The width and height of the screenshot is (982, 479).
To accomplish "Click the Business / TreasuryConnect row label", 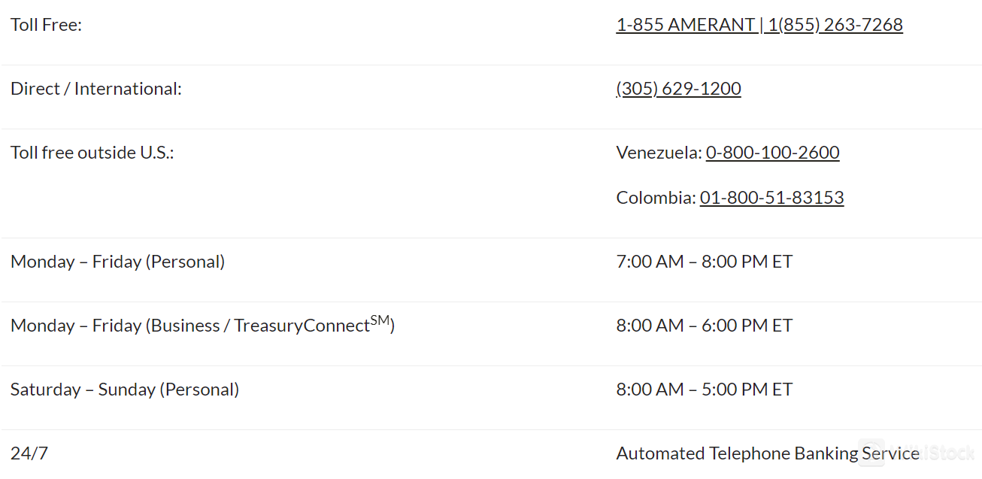I will pos(202,325).
